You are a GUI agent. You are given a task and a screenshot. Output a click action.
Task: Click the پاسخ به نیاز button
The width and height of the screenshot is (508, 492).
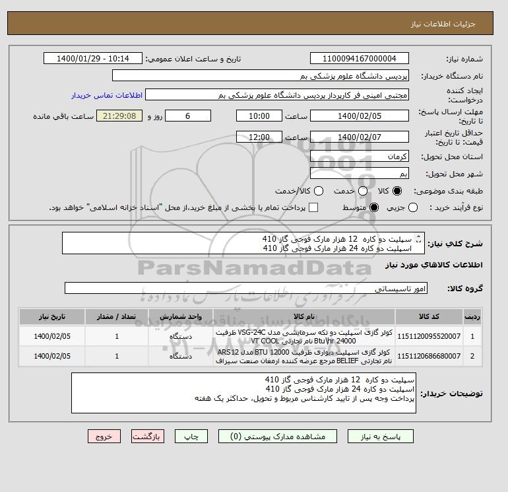click(x=381, y=437)
